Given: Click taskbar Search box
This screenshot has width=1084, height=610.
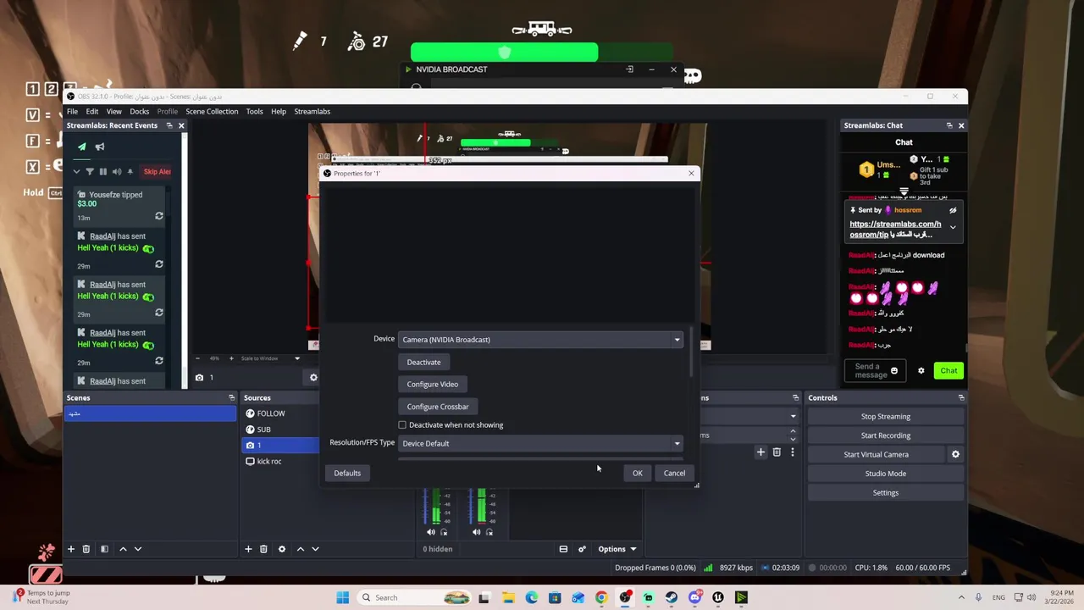Looking at the screenshot, I should 415,597.
